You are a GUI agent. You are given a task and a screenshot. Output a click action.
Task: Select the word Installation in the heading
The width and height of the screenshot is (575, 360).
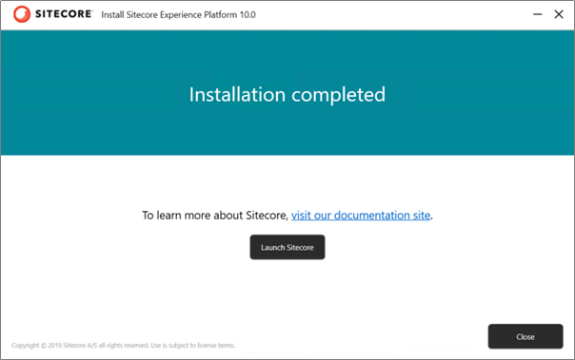pos(237,94)
